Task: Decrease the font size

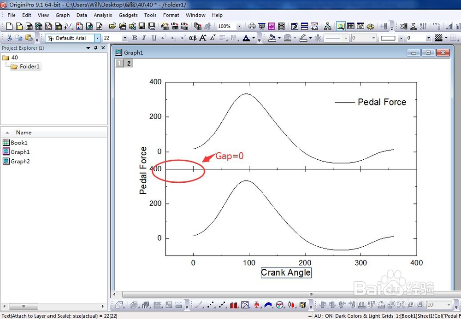Action: click(213, 37)
